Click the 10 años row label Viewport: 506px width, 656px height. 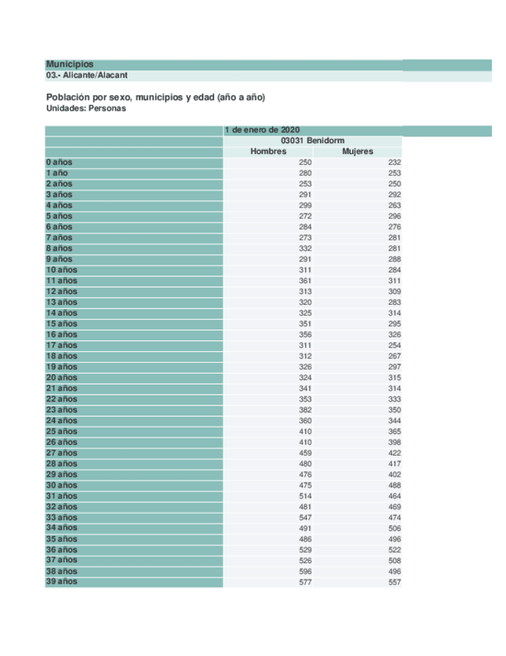61,270
